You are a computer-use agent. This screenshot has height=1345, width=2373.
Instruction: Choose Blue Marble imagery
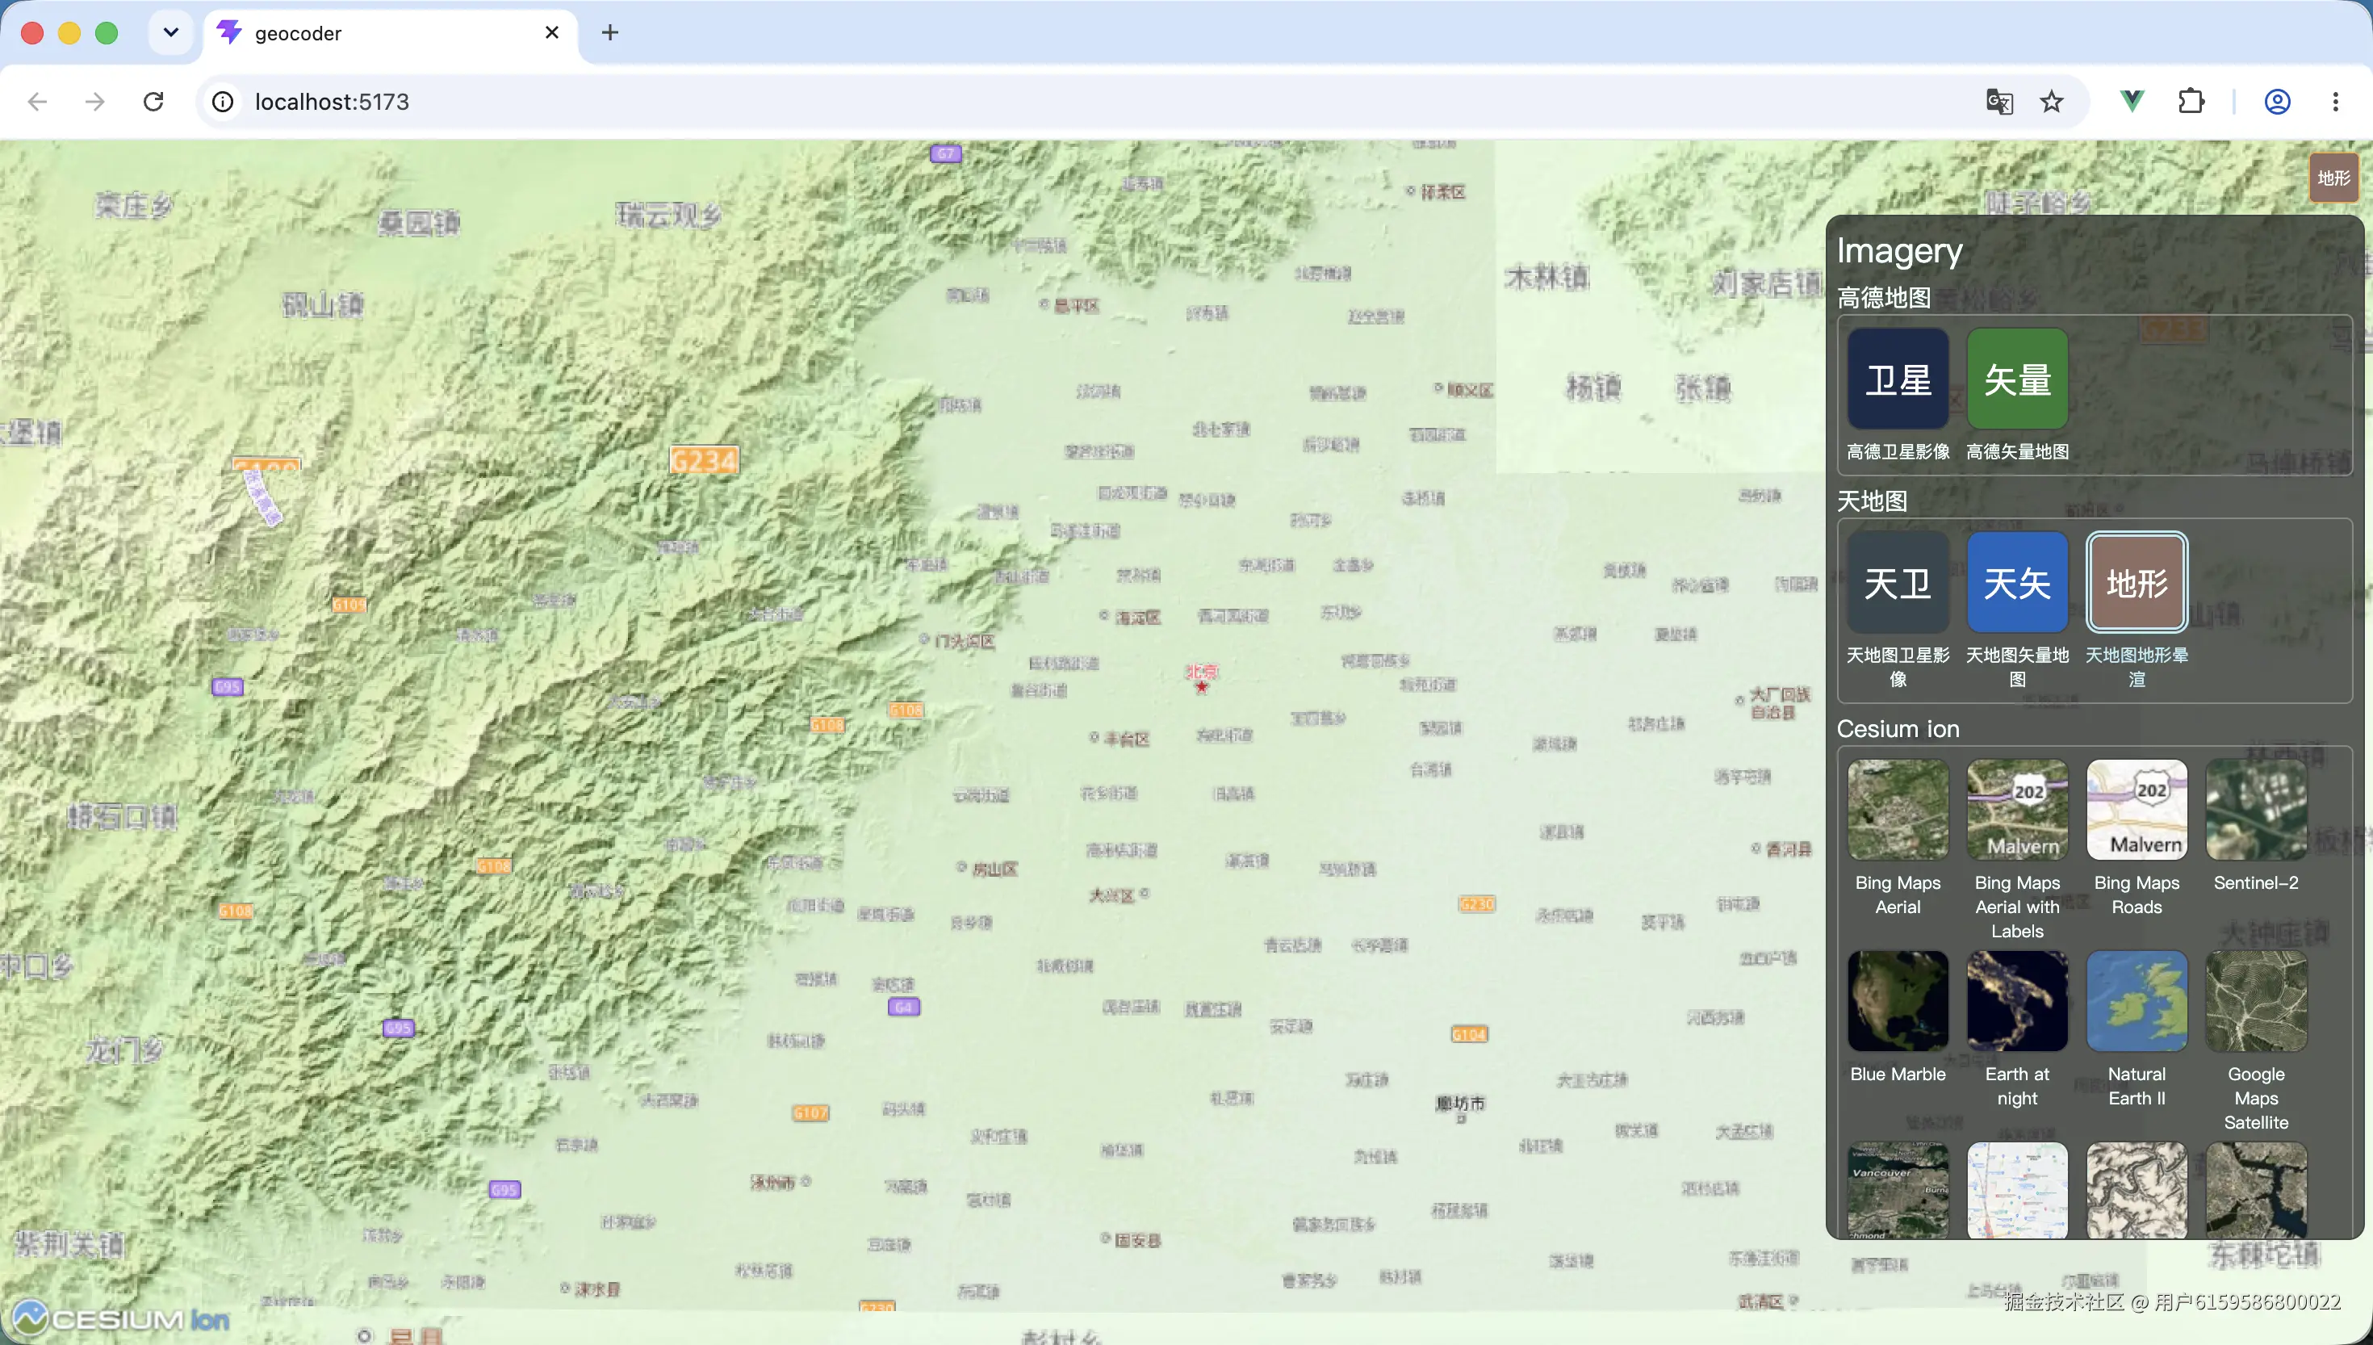coord(1898,1017)
